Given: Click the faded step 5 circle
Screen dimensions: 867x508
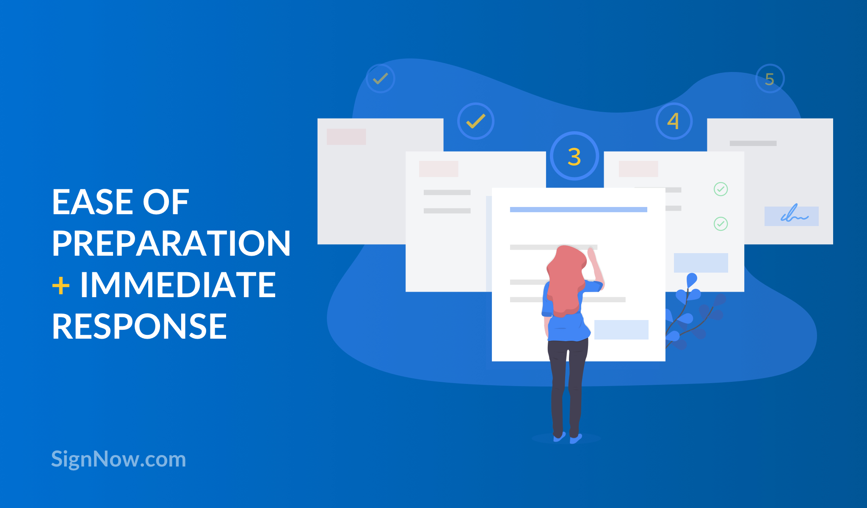Looking at the screenshot, I should [x=770, y=79].
